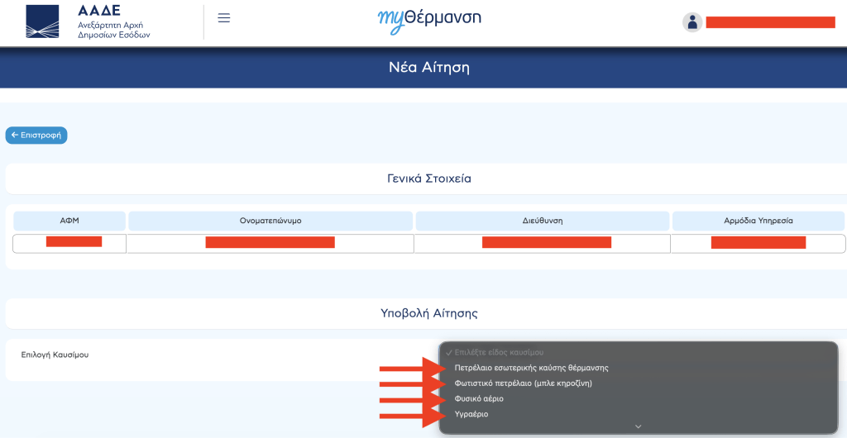Select Πετρέλαιο εσωτερικής καύσης θέρμανσης option
847x438 pixels.
pyautogui.click(x=531, y=368)
